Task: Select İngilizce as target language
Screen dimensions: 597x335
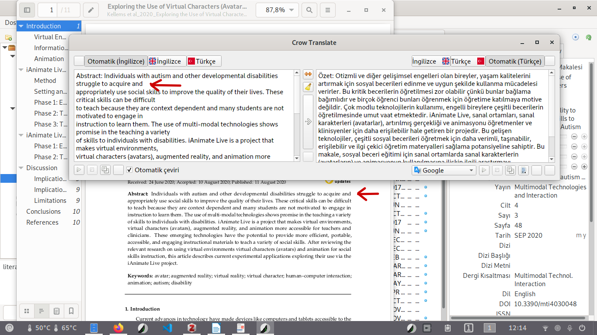Action: (x=430, y=61)
